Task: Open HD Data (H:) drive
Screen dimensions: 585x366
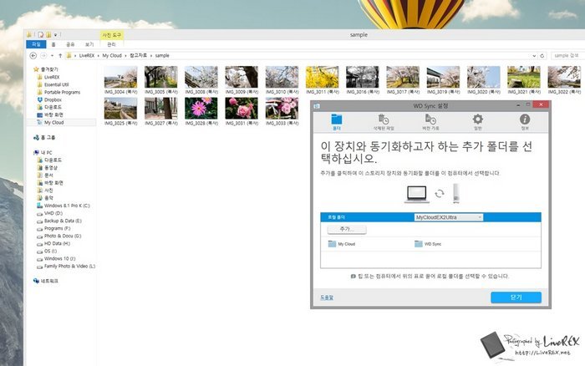Action: pyautogui.click(x=53, y=244)
